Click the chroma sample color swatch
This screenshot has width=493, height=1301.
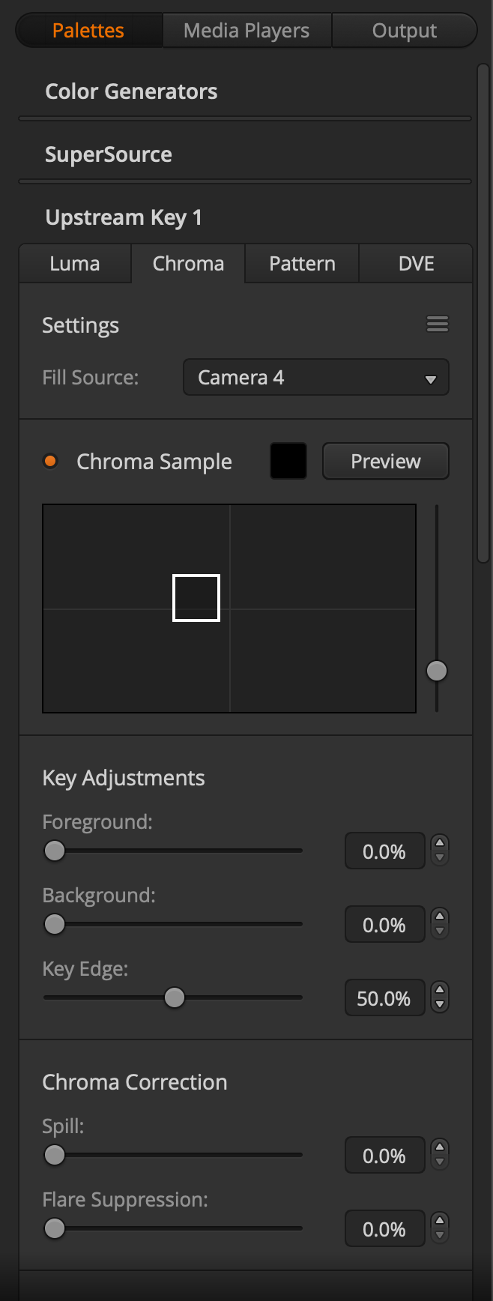(x=288, y=461)
